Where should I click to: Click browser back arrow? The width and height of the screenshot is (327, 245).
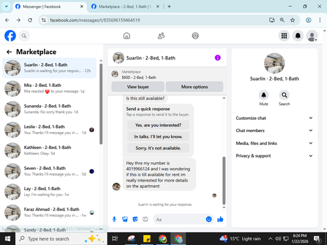click(x=7, y=20)
